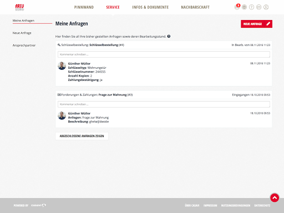Click the globe language icon in header
The width and height of the screenshot is (284, 213).
tap(244, 7)
